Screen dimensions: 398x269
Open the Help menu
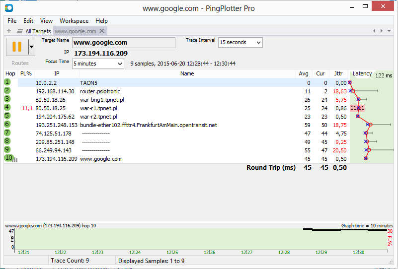click(101, 21)
